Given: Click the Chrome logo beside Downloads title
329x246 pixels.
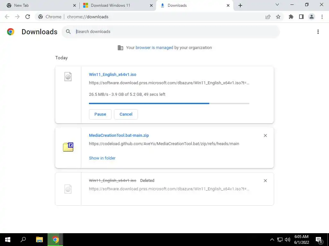Looking at the screenshot, I should click(x=11, y=32).
